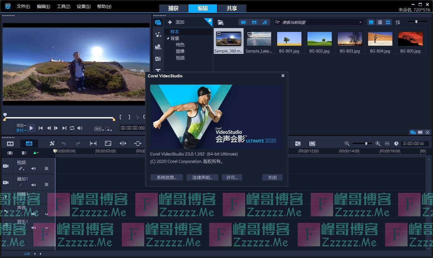The width and height of the screenshot is (433, 258).
Task: Switch to the 共享 tab
Action: [x=232, y=8]
